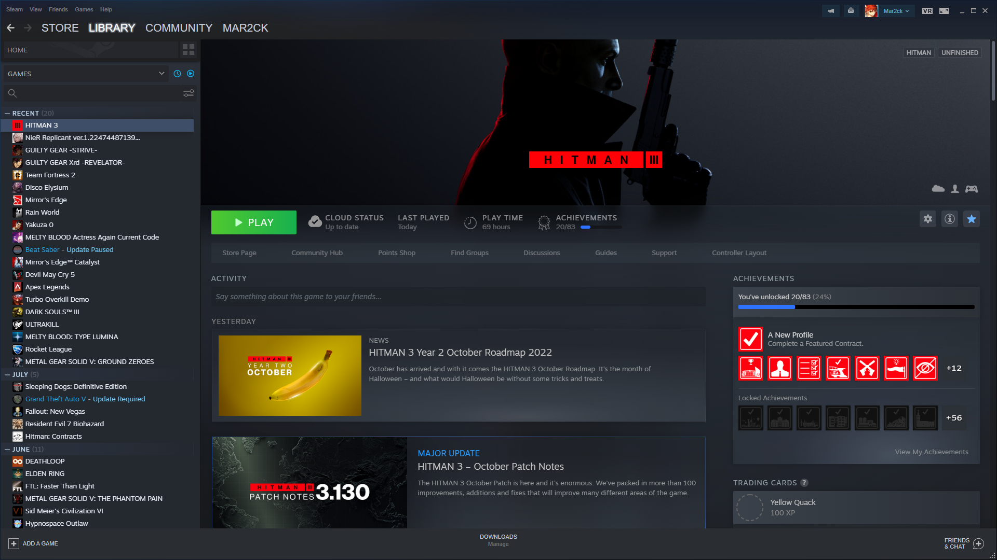Sort library by recent activity clock icon
997x560 pixels.
pos(177,74)
